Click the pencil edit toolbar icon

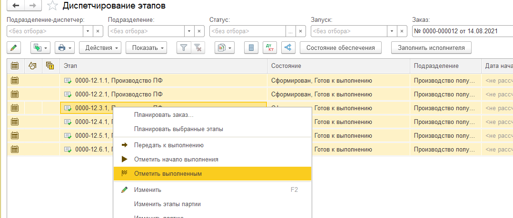click(14, 47)
